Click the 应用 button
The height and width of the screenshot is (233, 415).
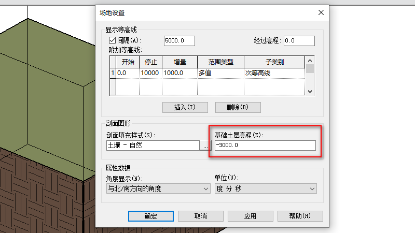251,216
